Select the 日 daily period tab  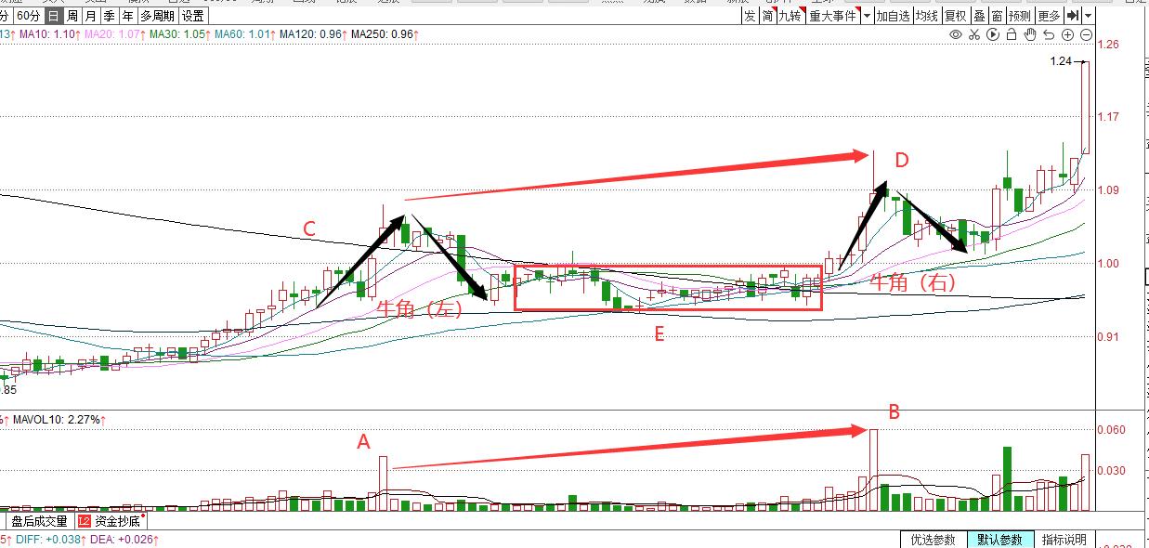53,16
